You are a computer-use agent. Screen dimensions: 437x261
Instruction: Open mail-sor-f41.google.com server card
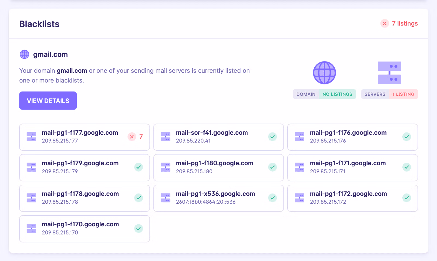[x=218, y=137]
